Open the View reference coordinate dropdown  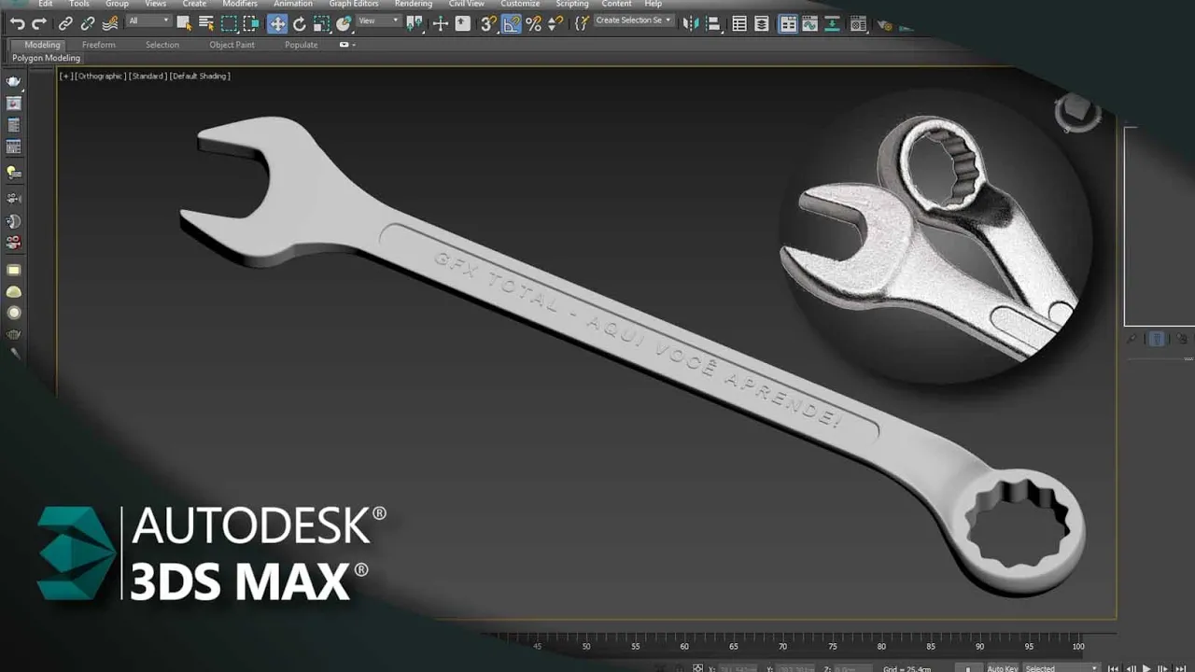(378, 21)
